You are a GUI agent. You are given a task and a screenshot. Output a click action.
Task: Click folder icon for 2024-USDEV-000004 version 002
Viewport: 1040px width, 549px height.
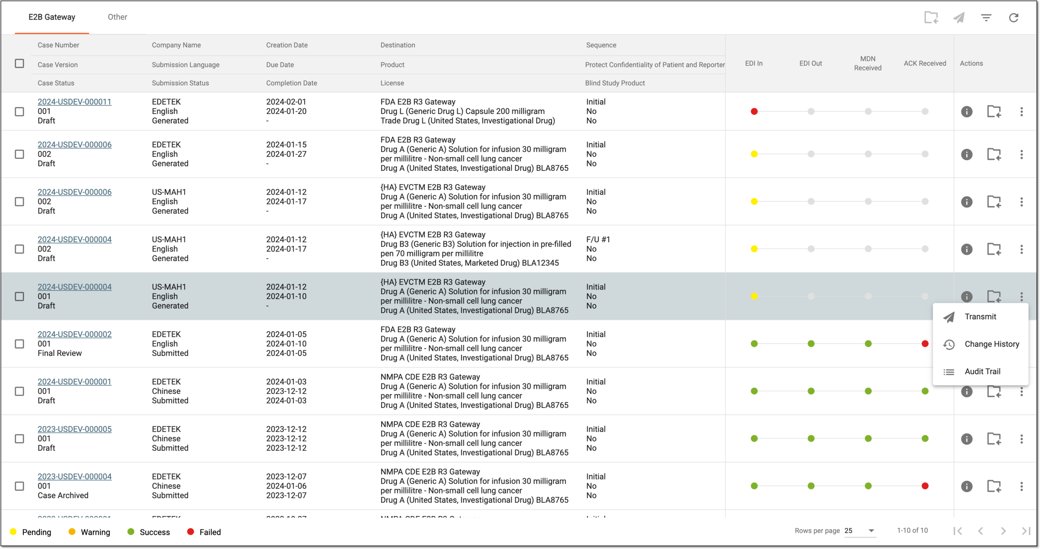coord(994,249)
